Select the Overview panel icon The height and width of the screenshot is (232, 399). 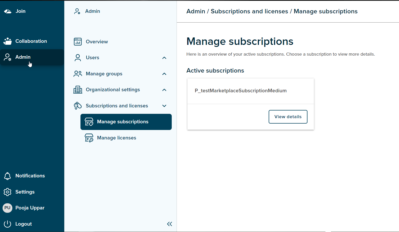78,42
